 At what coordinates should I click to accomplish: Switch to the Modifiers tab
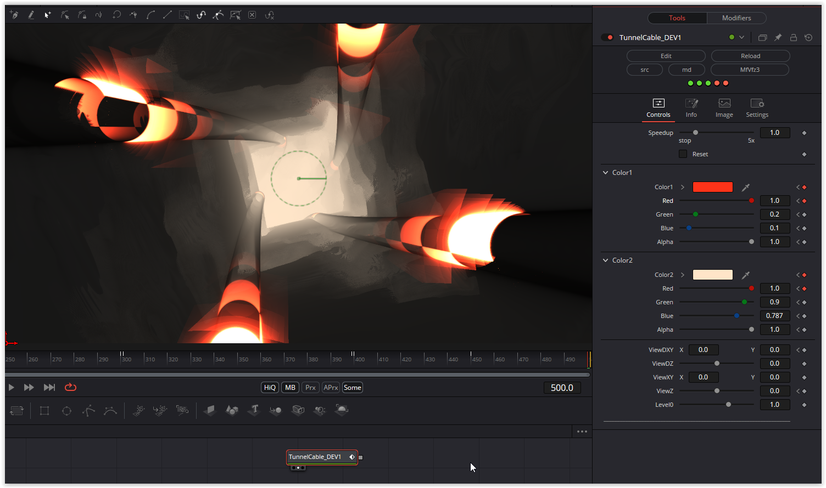[x=736, y=18]
